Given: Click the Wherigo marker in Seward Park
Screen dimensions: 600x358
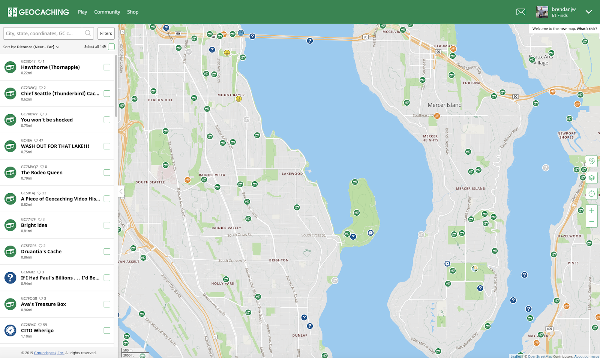Looking at the screenshot, I should 370,233.
